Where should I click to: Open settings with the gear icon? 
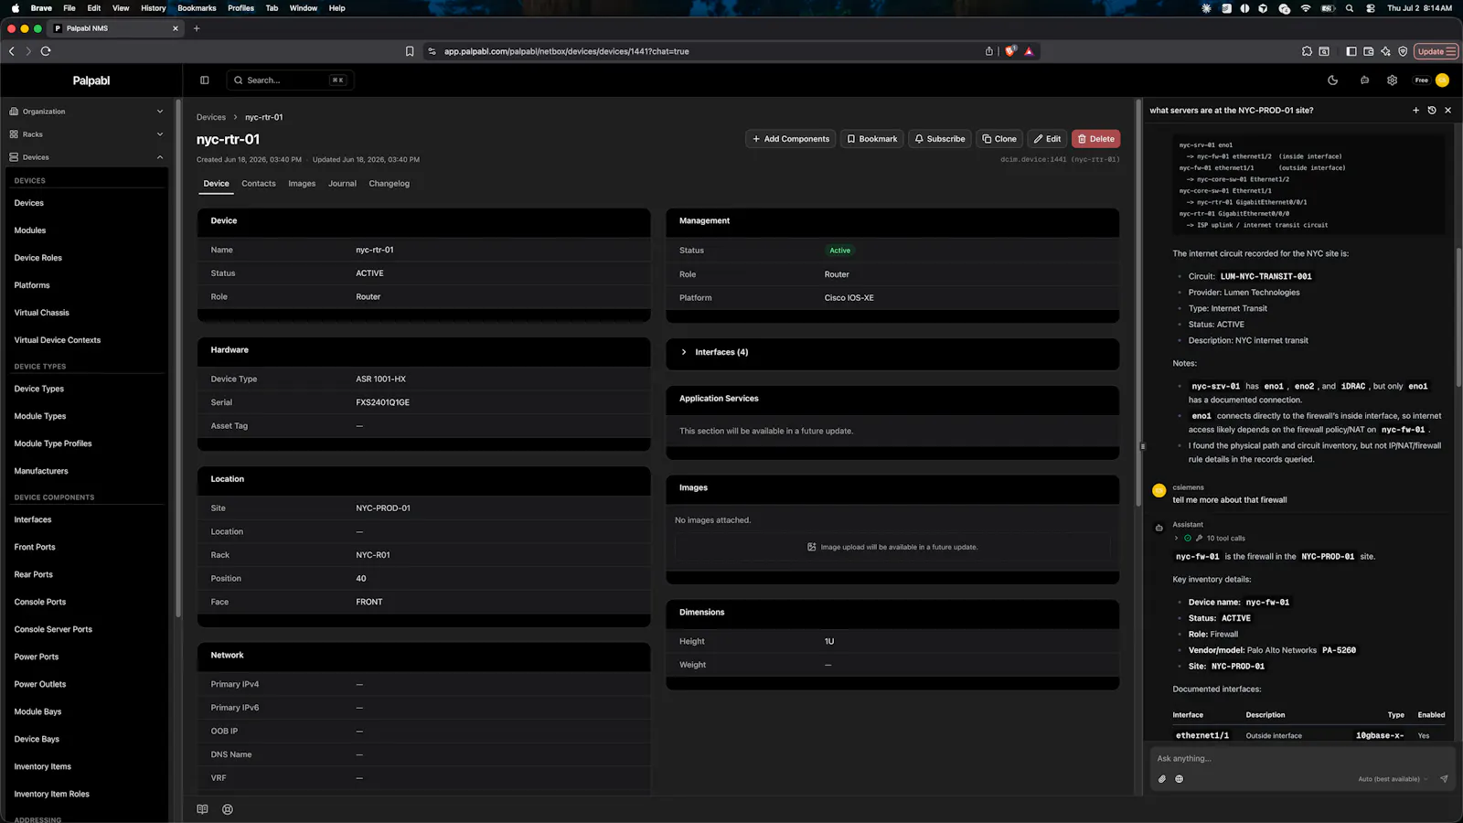pyautogui.click(x=1392, y=80)
